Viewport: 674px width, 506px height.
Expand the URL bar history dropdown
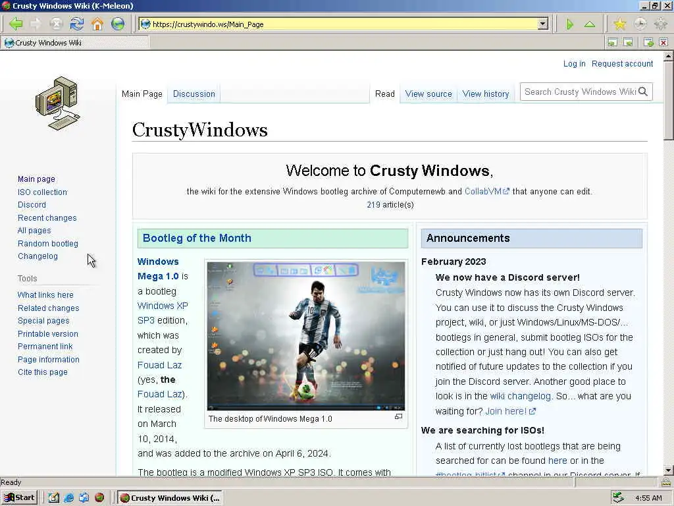543,24
